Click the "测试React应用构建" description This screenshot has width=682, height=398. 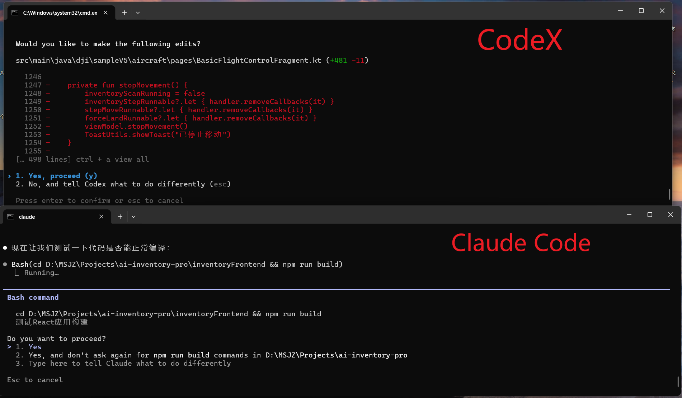(x=52, y=322)
